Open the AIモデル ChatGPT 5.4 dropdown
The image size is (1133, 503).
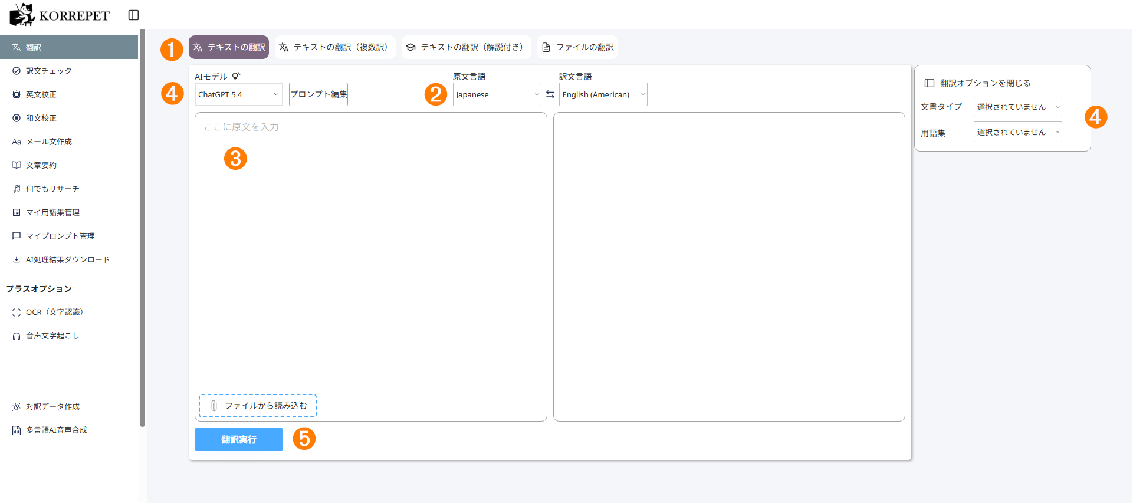click(239, 94)
